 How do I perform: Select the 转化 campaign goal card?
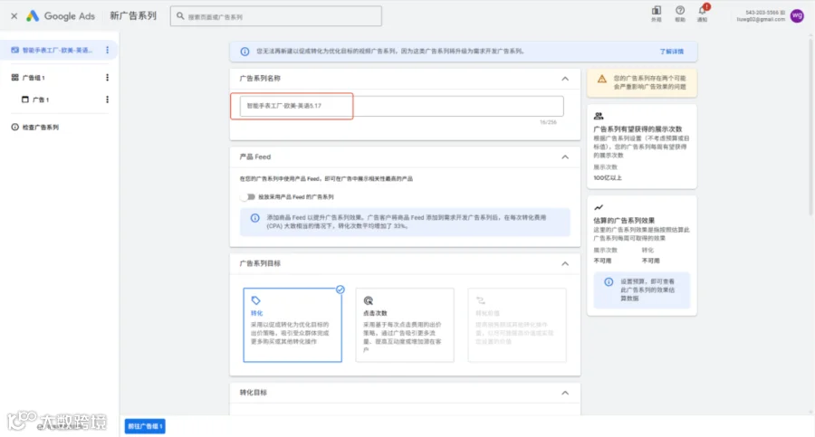pyautogui.click(x=292, y=325)
